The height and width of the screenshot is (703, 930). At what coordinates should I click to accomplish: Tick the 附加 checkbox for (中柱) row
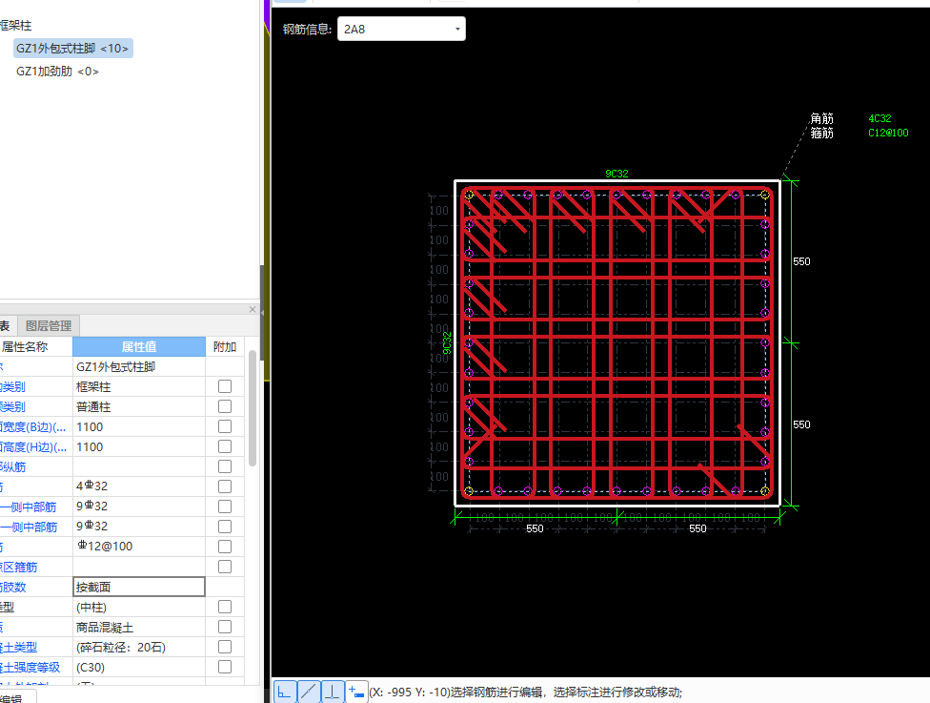pyautogui.click(x=225, y=607)
